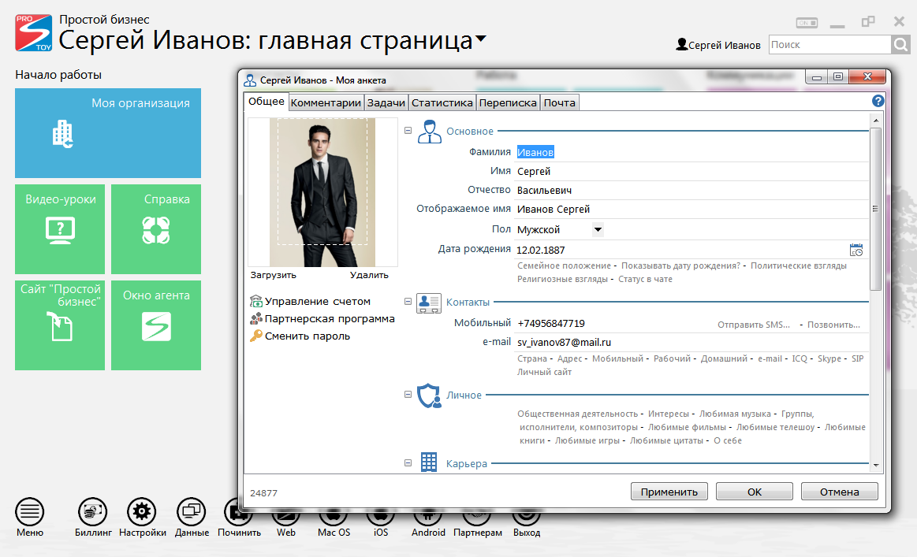Viewport: 917px width, 557px height.
Task: Click the Сменить пароль key icon
Action: (255, 336)
